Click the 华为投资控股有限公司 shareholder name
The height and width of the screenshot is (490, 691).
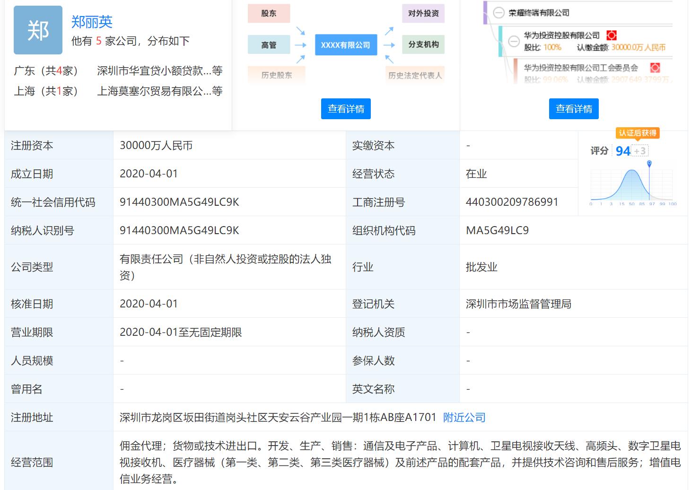click(x=562, y=35)
